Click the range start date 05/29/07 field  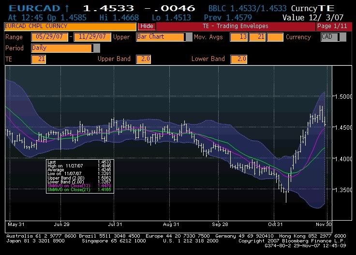[x=49, y=37]
